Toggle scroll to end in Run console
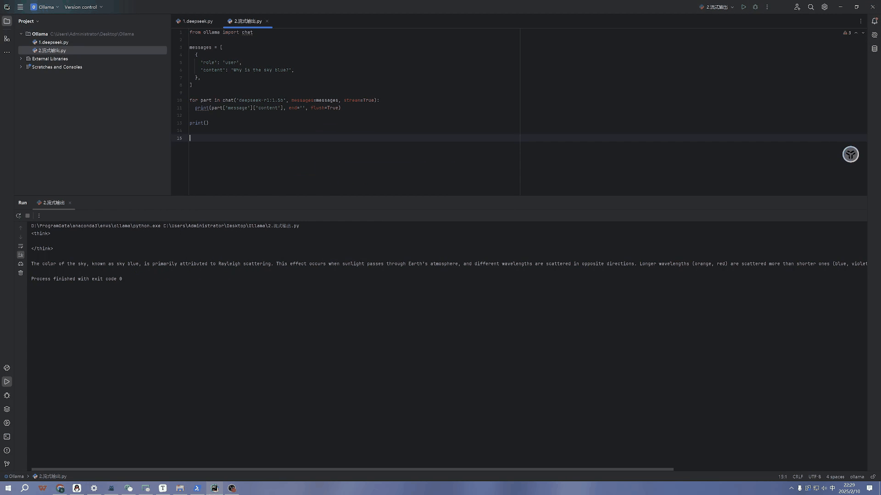 pos(21,255)
